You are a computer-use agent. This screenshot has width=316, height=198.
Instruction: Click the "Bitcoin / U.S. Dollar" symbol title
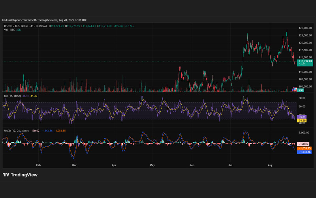tap(17, 26)
